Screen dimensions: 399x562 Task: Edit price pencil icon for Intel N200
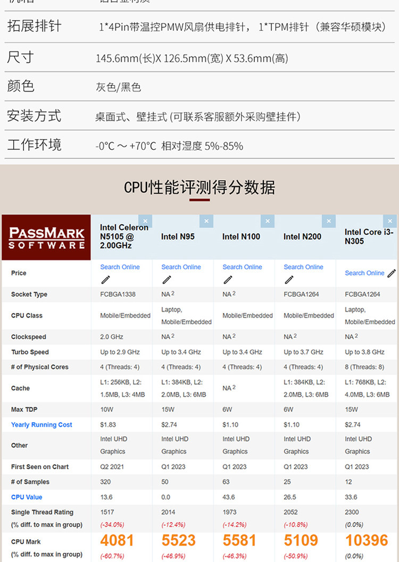click(x=289, y=280)
